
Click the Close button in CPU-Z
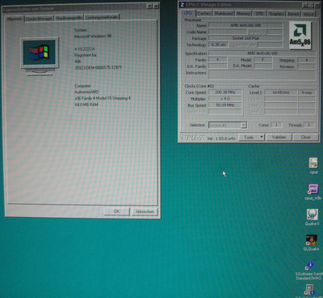tap(305, 137)
